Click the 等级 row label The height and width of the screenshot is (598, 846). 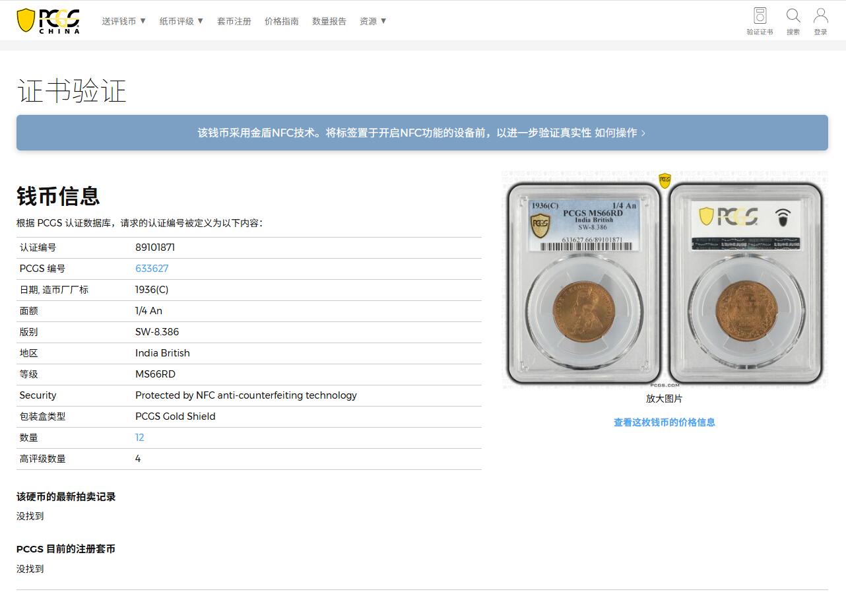point(28,374)
